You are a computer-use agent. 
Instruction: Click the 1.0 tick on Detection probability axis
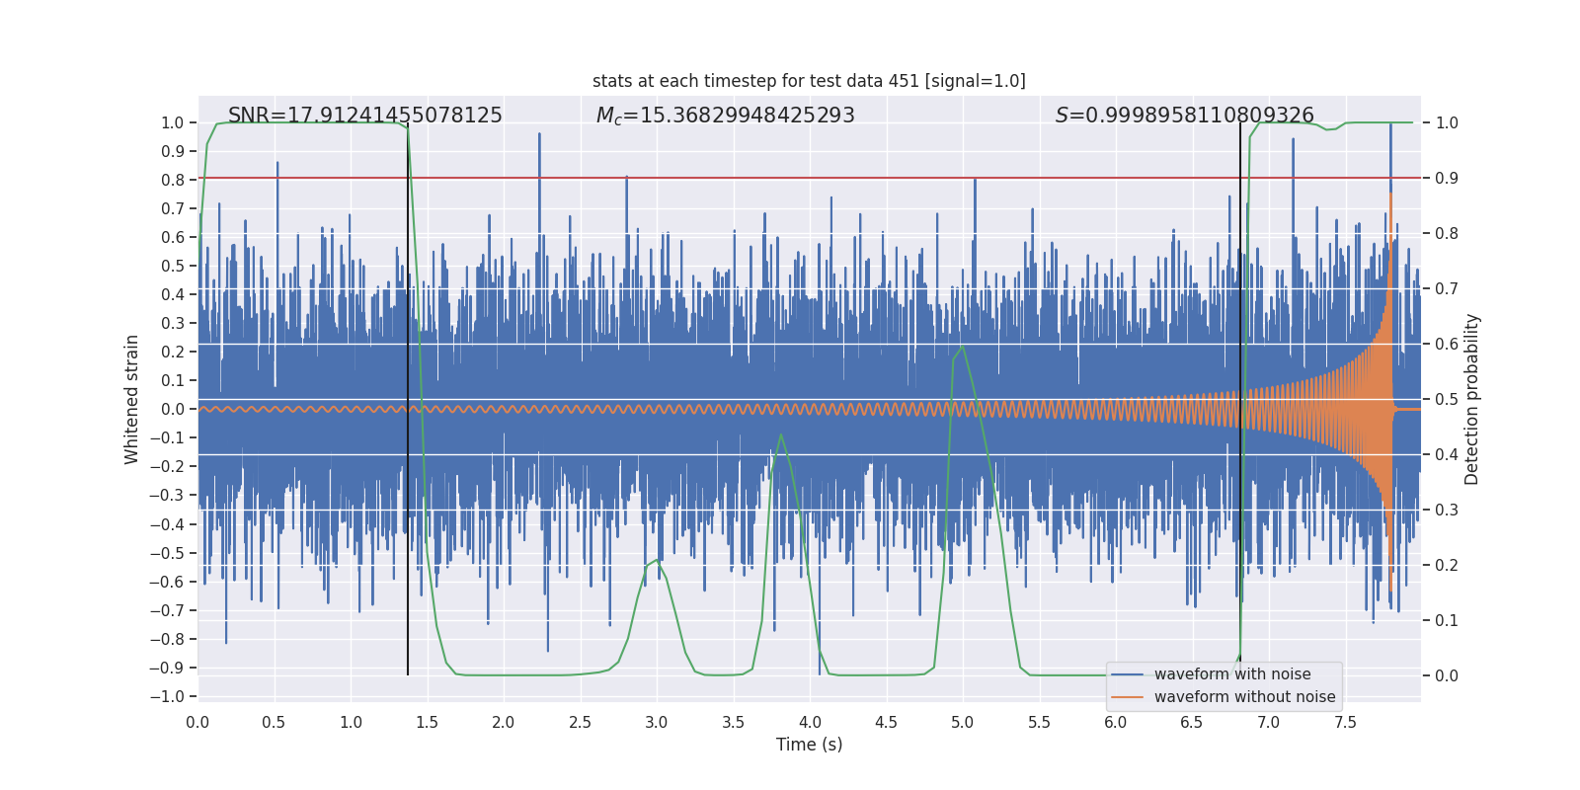click(1447, 122)
